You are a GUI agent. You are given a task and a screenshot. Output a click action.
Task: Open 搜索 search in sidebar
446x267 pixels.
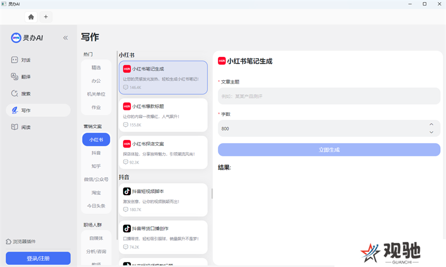coord(38,94)
